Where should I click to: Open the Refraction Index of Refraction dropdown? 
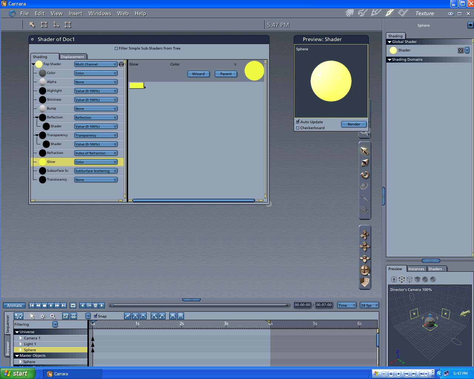click(96, 153)
